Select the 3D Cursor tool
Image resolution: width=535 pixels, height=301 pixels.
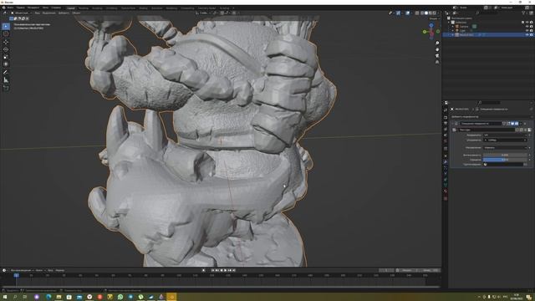tap(6, 33)
